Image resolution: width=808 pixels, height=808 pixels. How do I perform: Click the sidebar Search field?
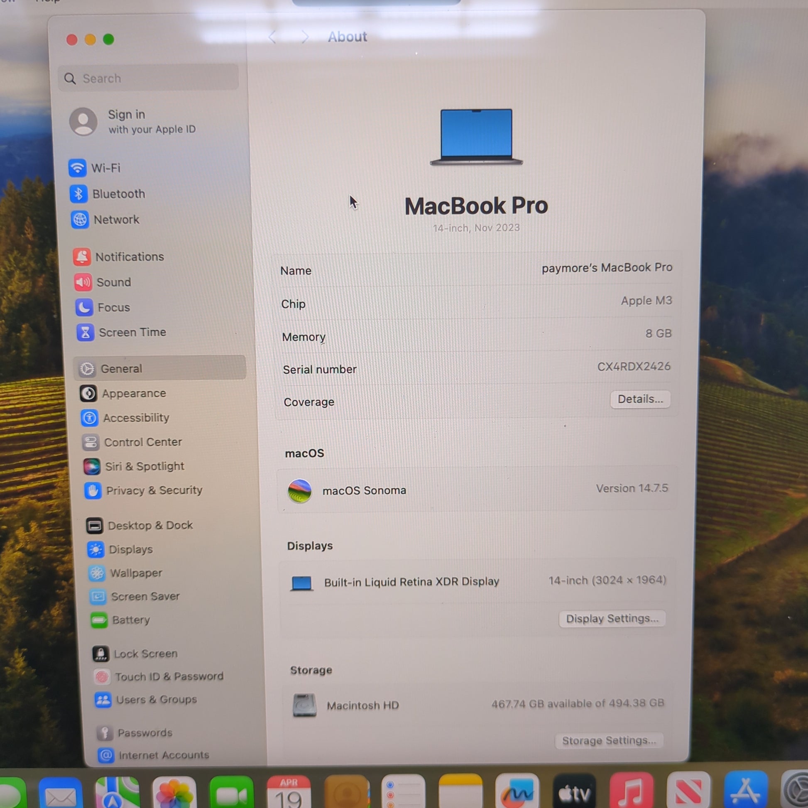pos(149,78)
